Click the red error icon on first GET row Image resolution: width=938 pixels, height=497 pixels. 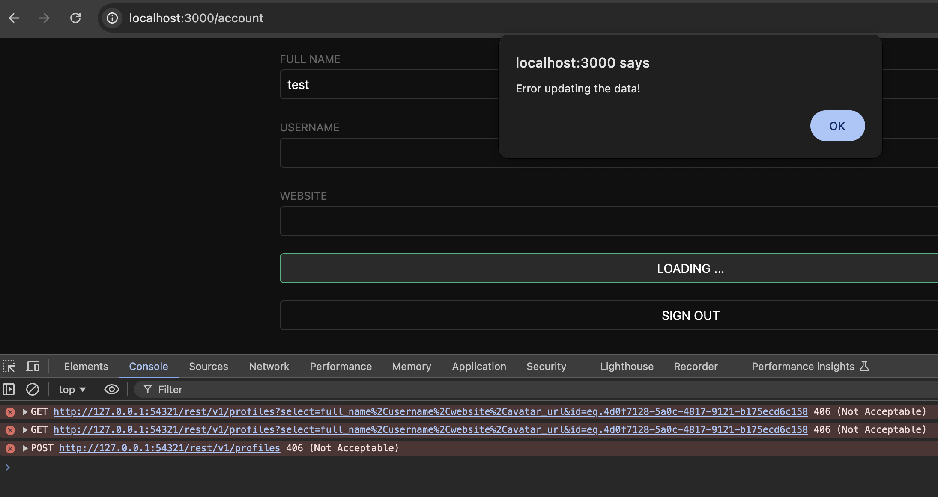tap(10, 412)
